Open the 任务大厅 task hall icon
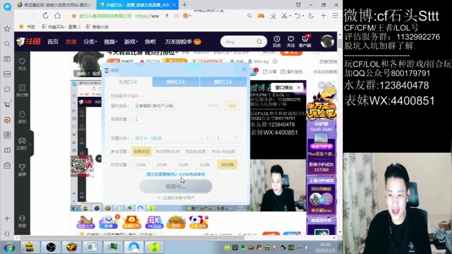The image size is (452, 254). tap(85, 223)
